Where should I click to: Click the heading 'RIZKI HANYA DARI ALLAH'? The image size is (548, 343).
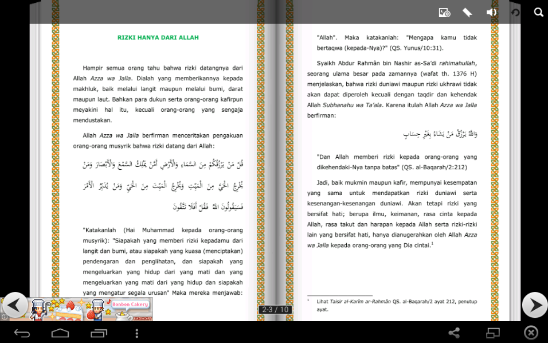coord(158,37)
